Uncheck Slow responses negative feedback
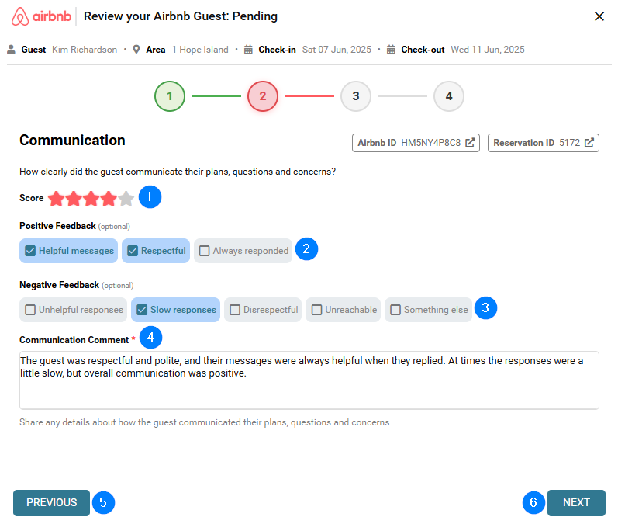Screen dimensions: 618x524 click(x=142, y=310)
